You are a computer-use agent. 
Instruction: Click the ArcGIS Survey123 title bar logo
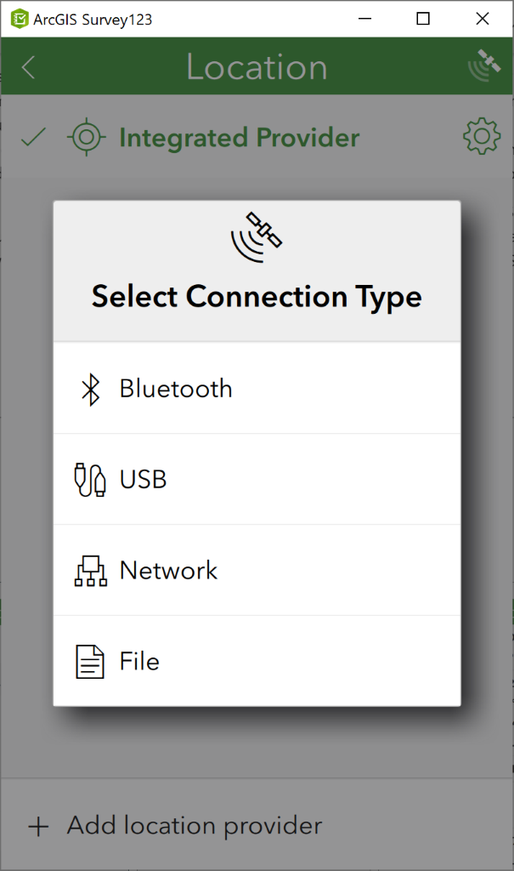point(20,20)
